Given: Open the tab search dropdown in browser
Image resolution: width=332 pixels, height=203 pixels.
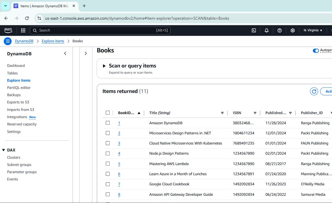Looking at the screenshot, I should [5, 6].
